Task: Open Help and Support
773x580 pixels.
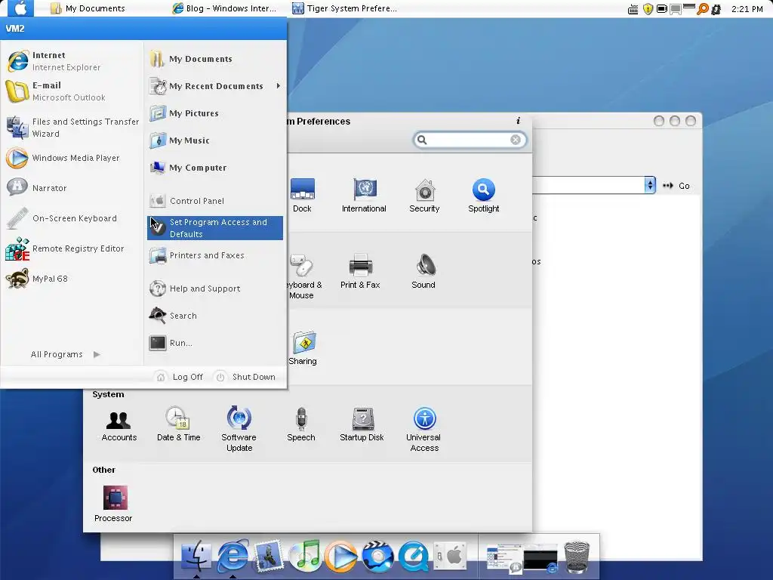Action: point(215,288)
